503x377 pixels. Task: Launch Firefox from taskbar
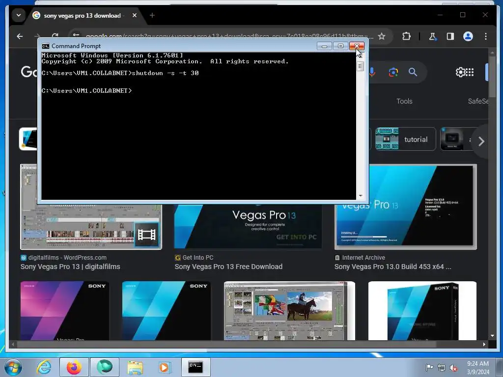tap(74, 367)
